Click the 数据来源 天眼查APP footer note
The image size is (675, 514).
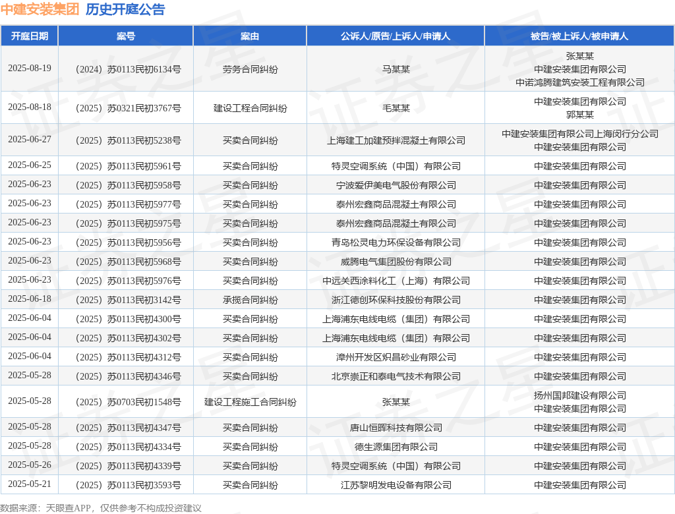tap(101, 508)
